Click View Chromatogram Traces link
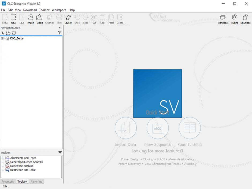This screenshot has width=252, height=189. point(162,164)
